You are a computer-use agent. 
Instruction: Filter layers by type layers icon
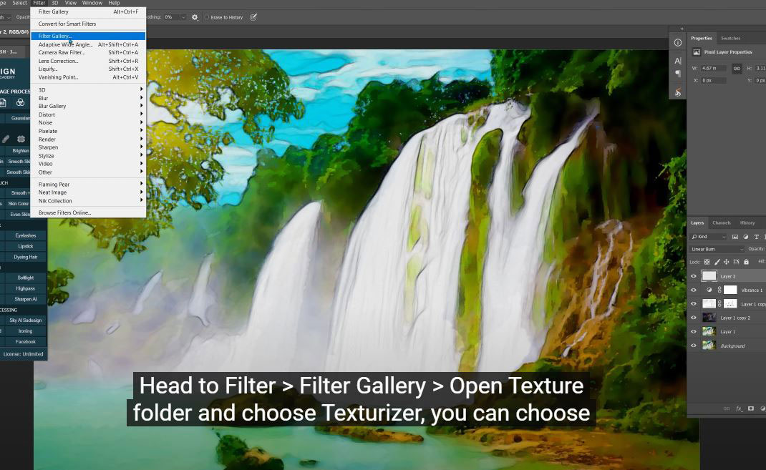756,237
